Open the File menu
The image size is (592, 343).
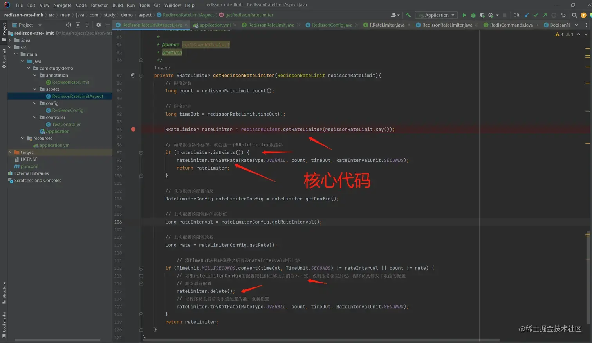point(19,5)
